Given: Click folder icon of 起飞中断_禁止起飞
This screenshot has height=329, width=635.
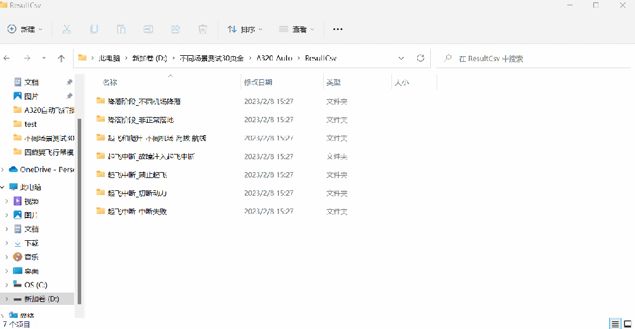Looking at the screenshot, I should click(101, 174).
